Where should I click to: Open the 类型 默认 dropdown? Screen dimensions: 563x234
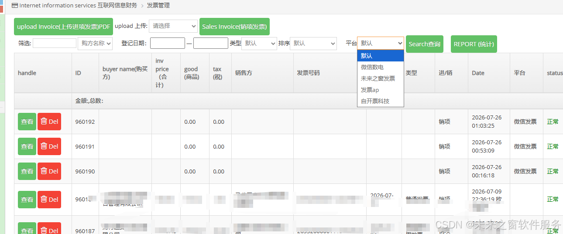259,43
